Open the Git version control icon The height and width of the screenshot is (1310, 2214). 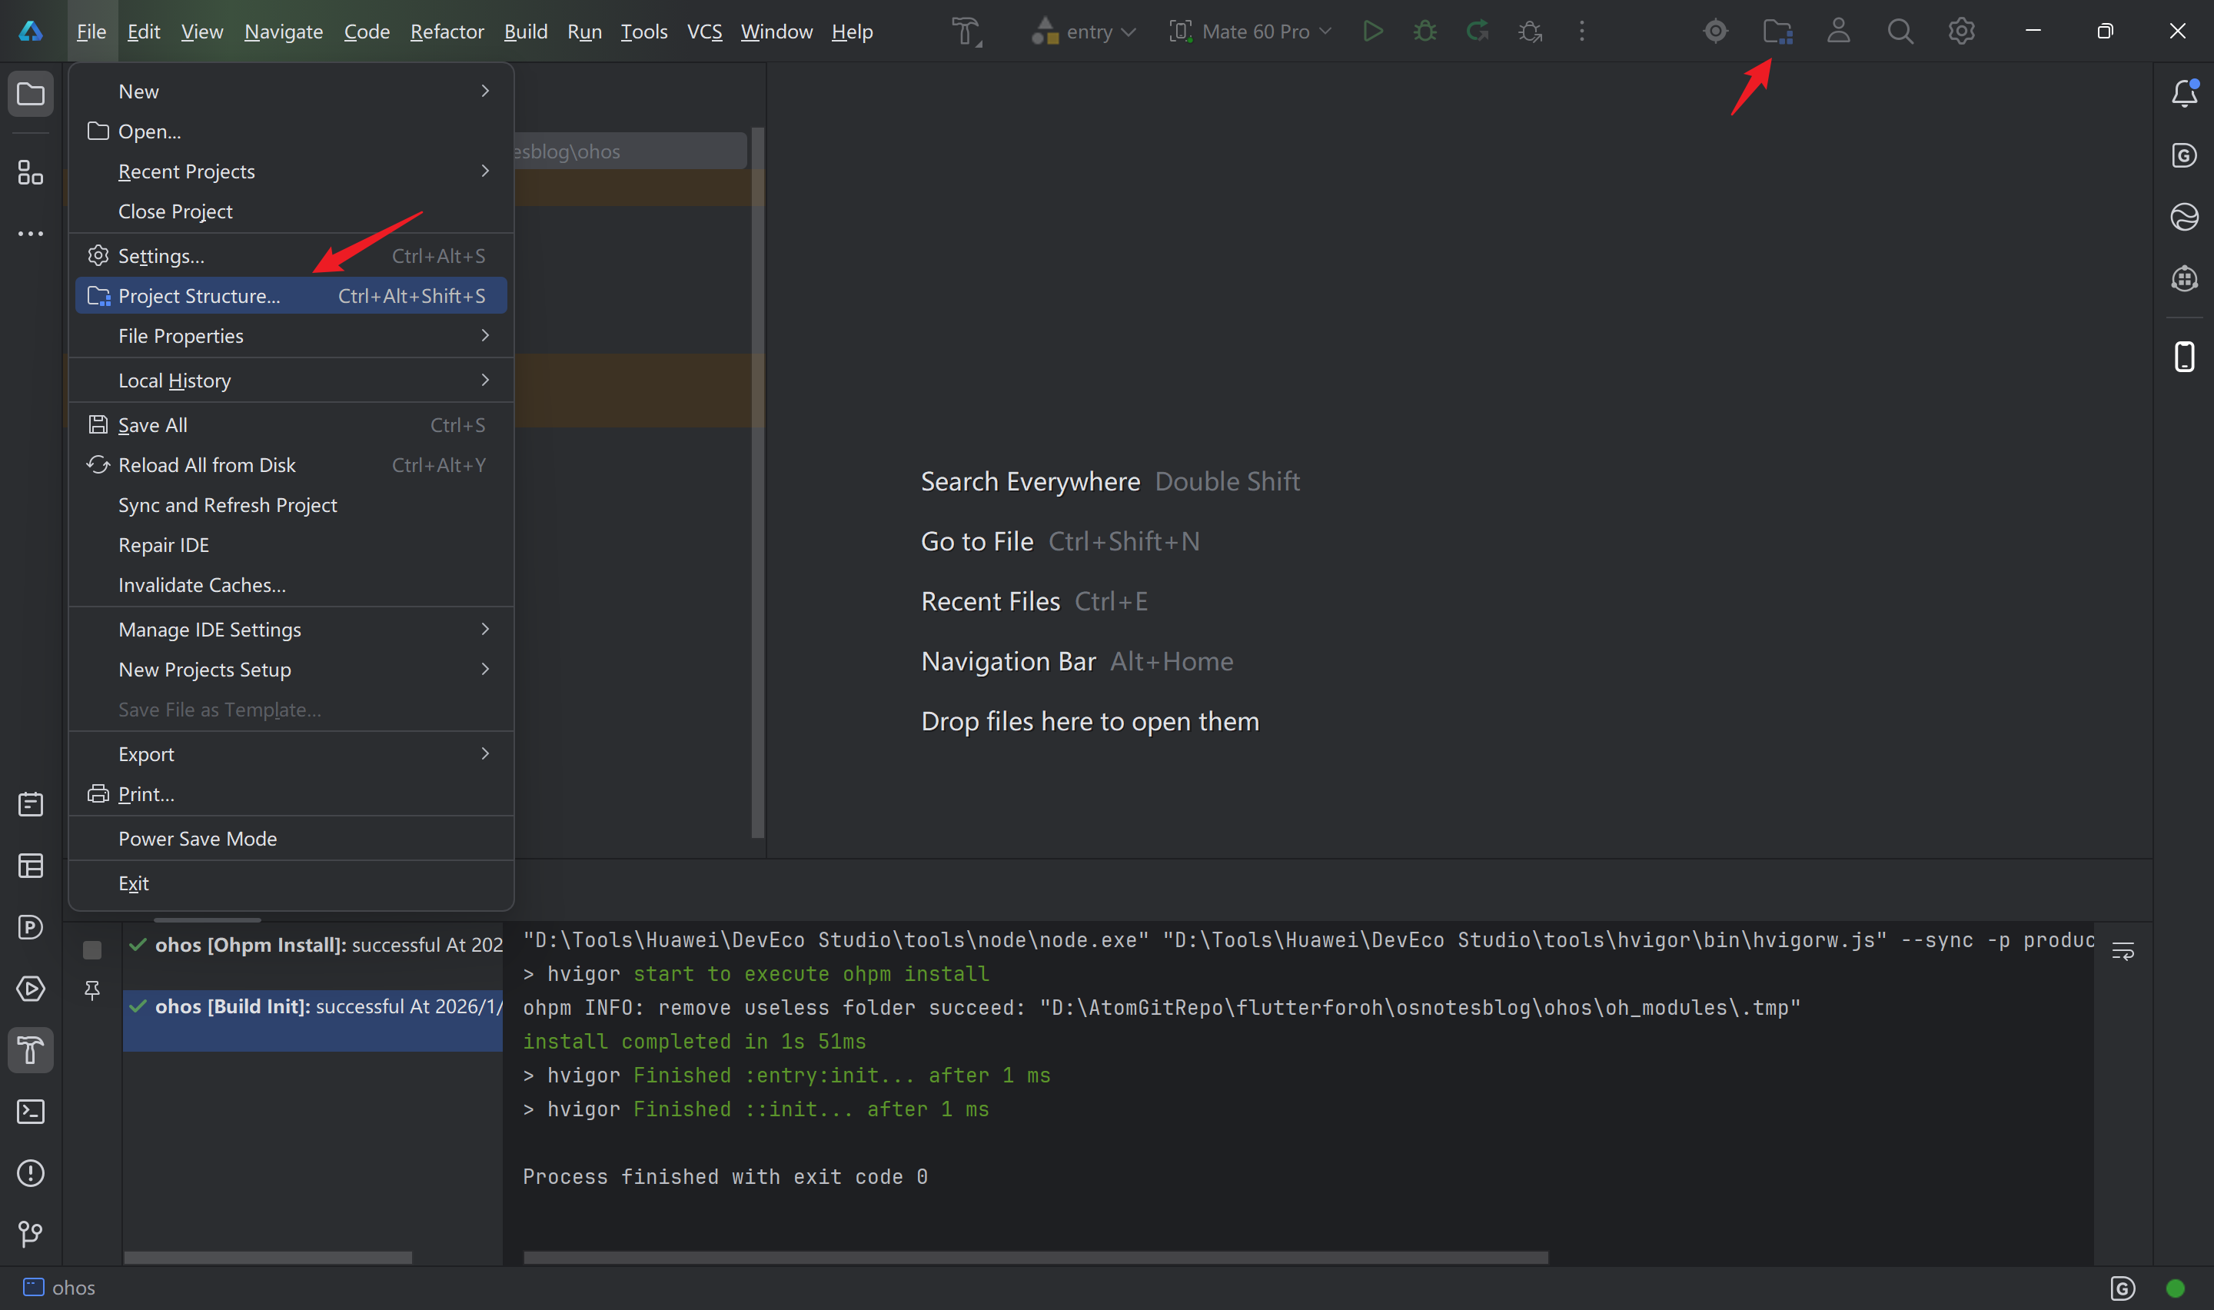coord(31,1234)
